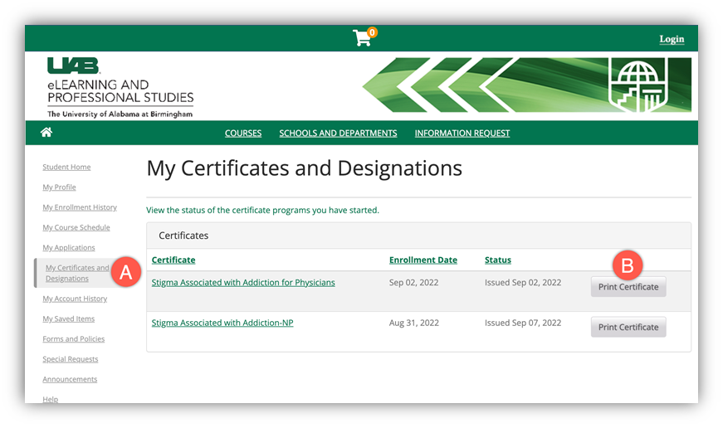Click the Login link
723x428 pixels.
click(672, 39)
